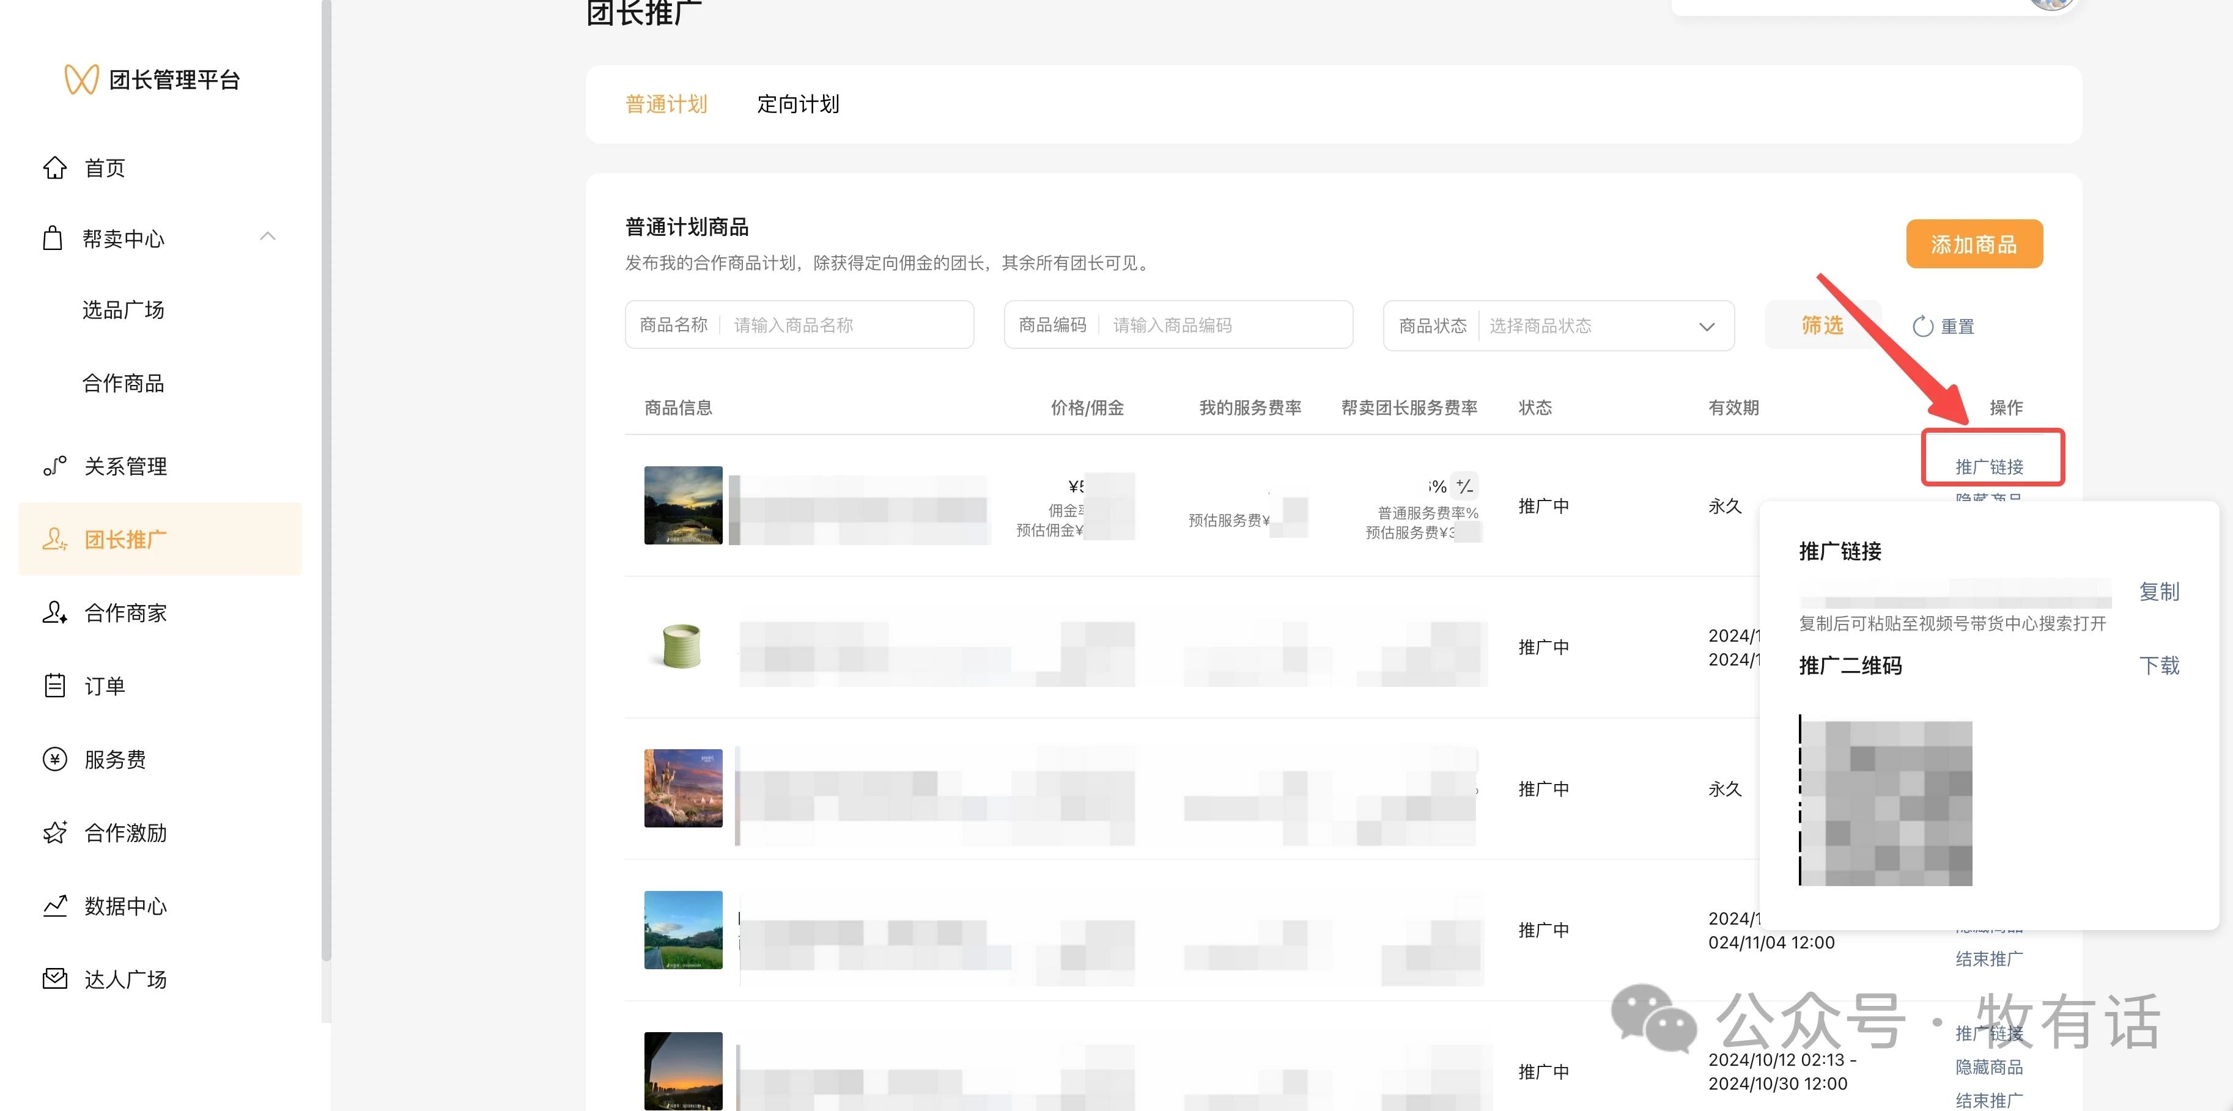This screenshot has height=1111, width=2233.
Task: Click the 商品信息 column header
Action: click(x=678, y=408)
